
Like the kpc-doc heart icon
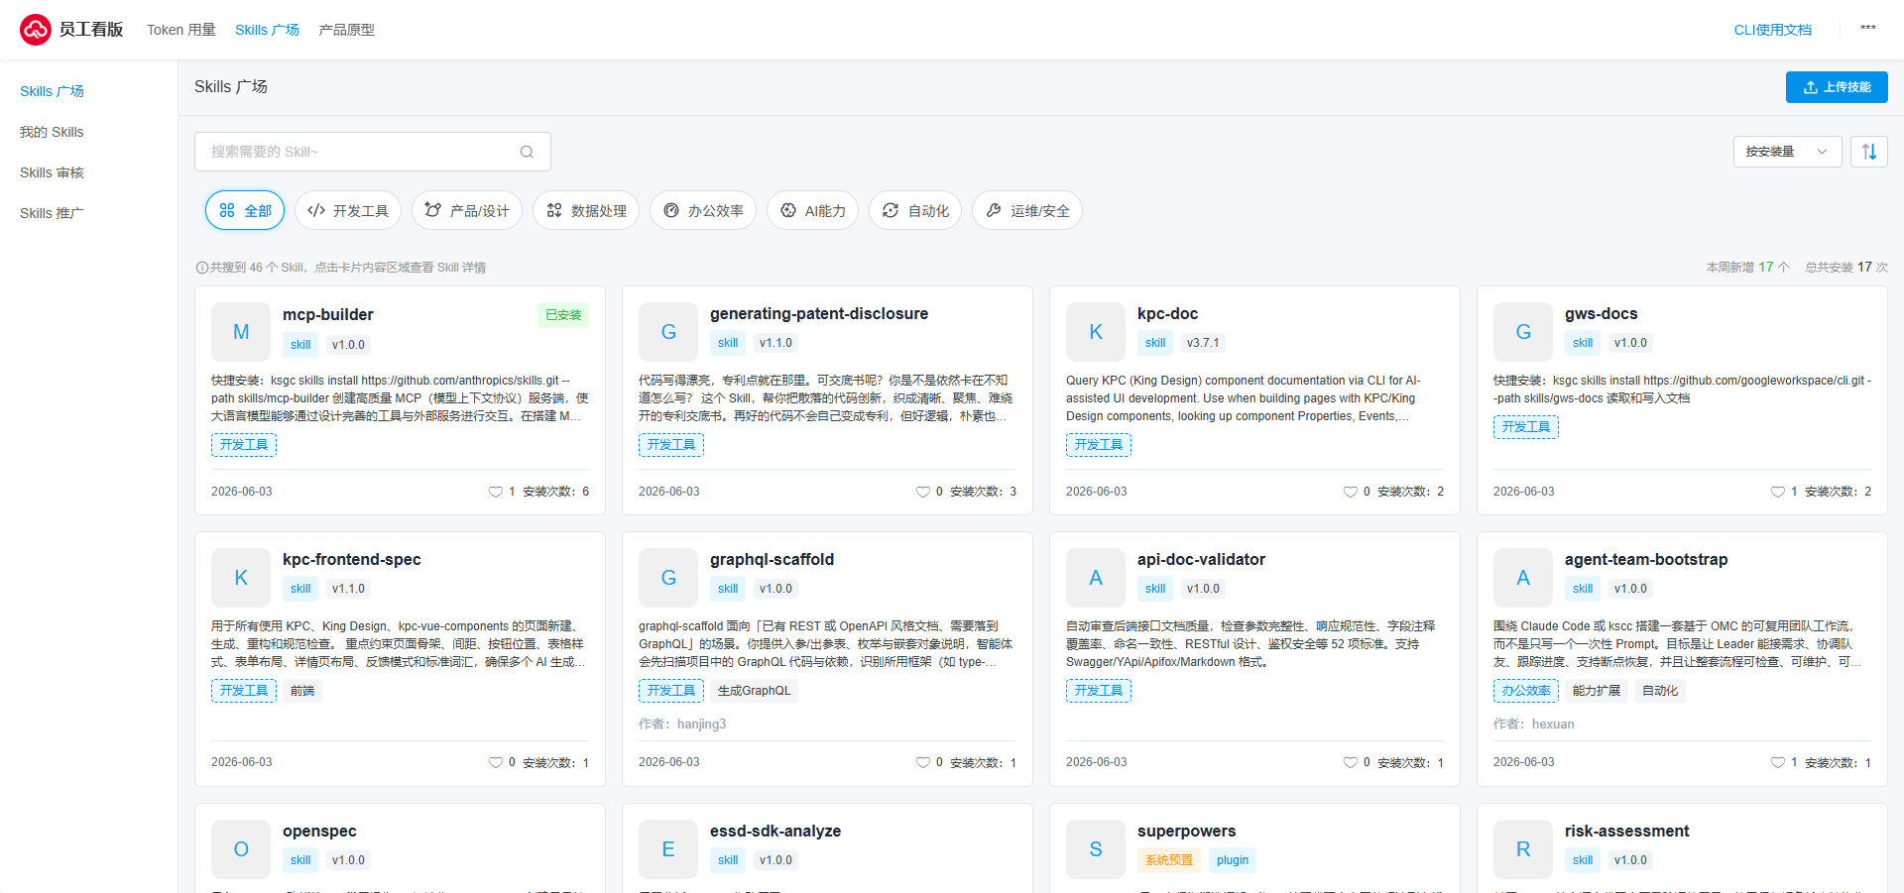tap(1351, 492)
